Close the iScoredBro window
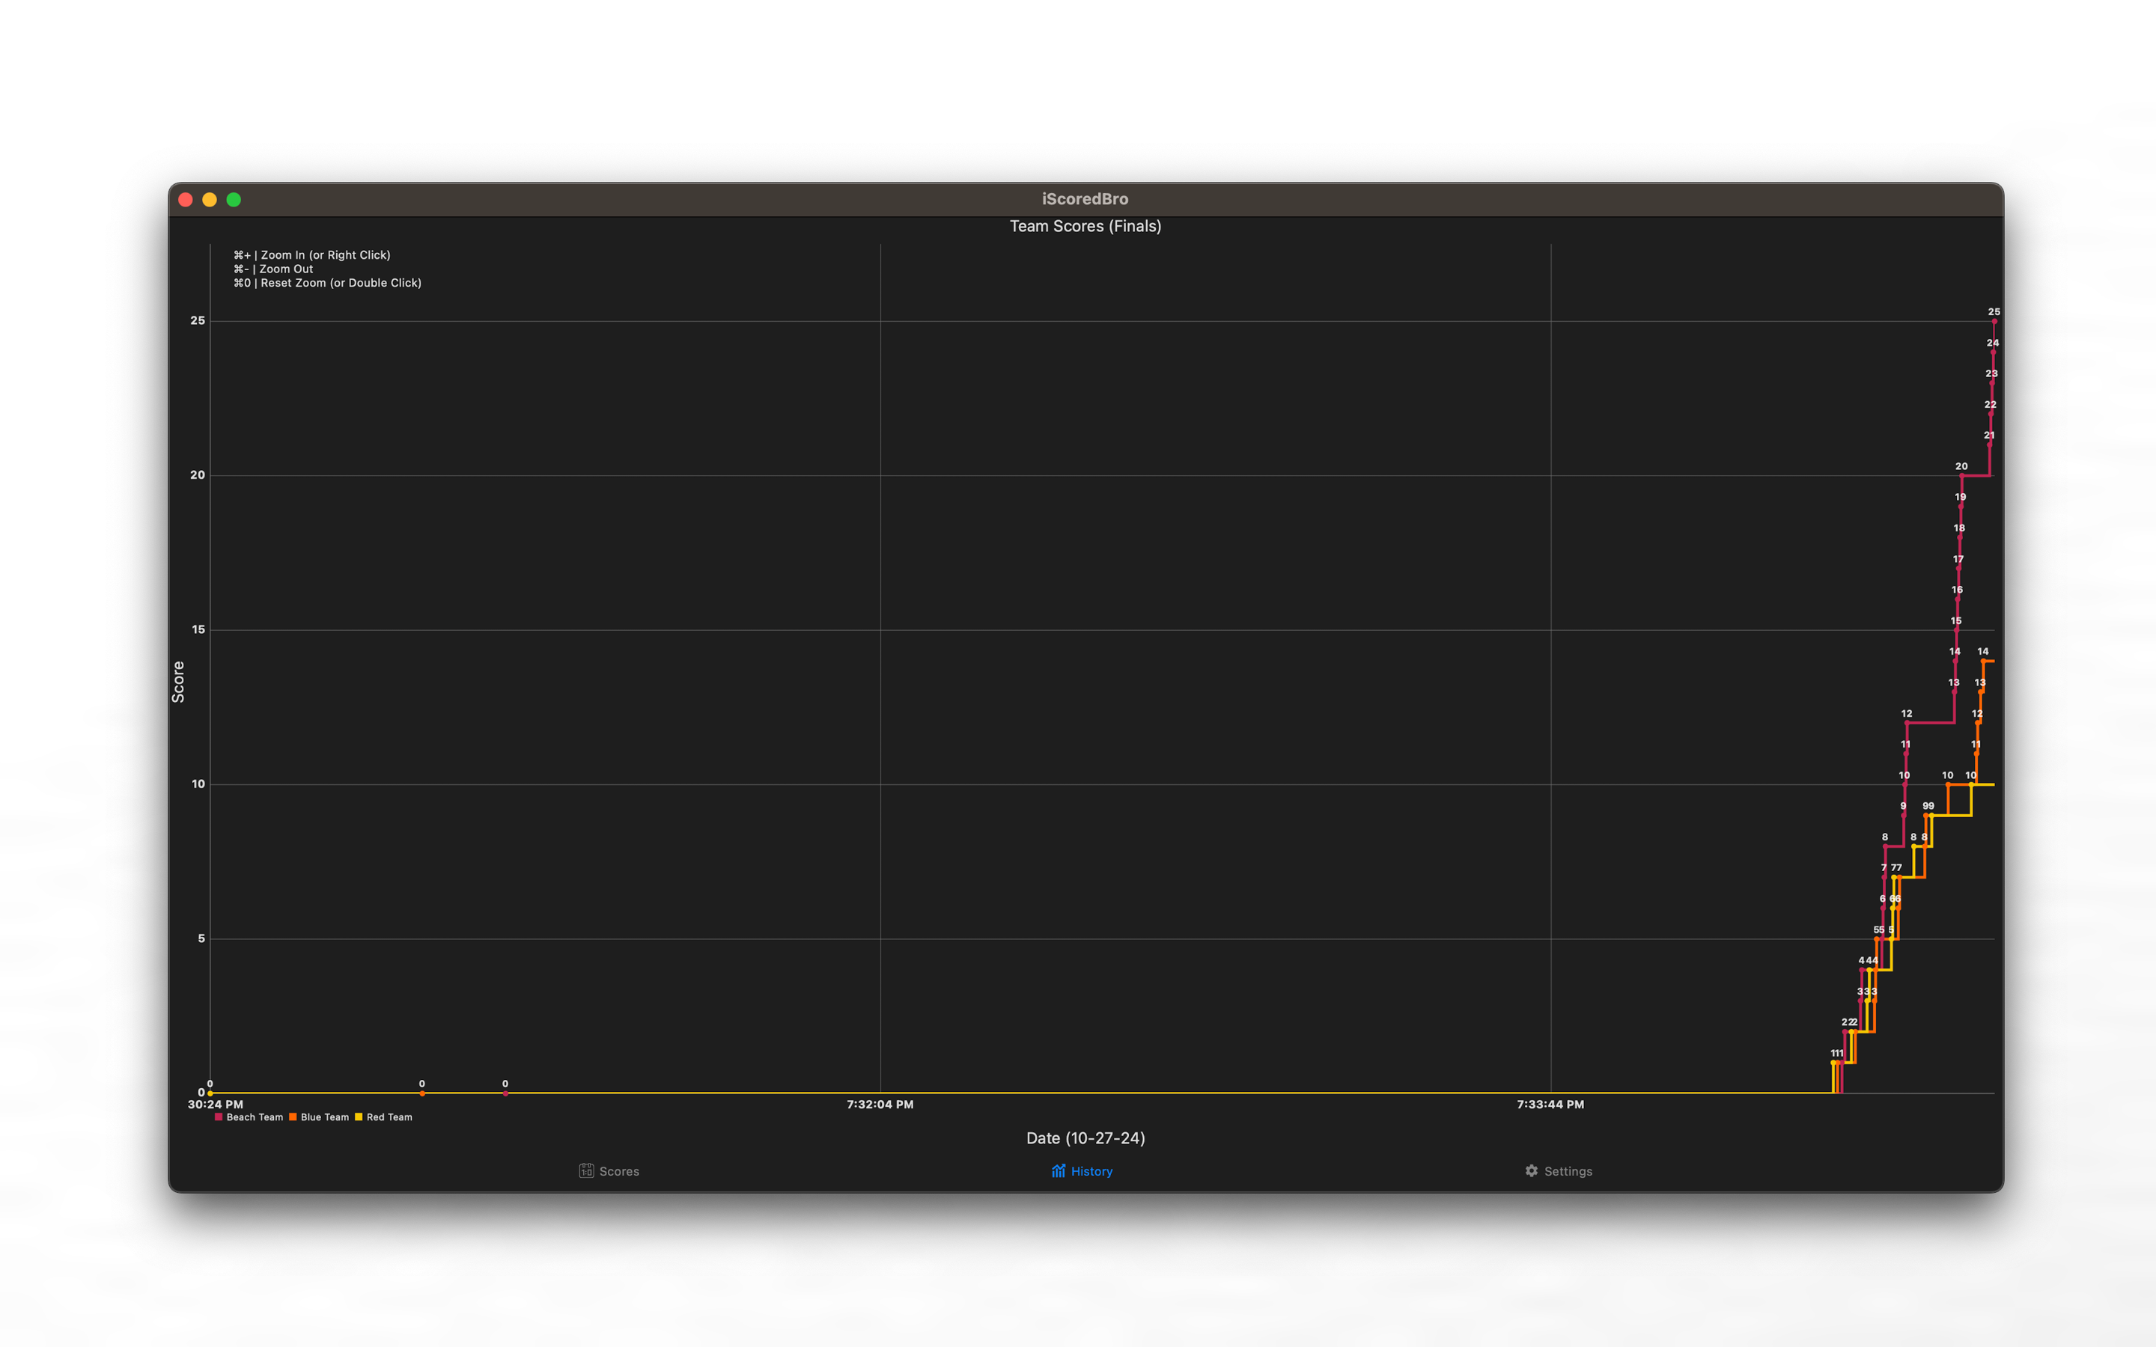 tap(186, 200)
